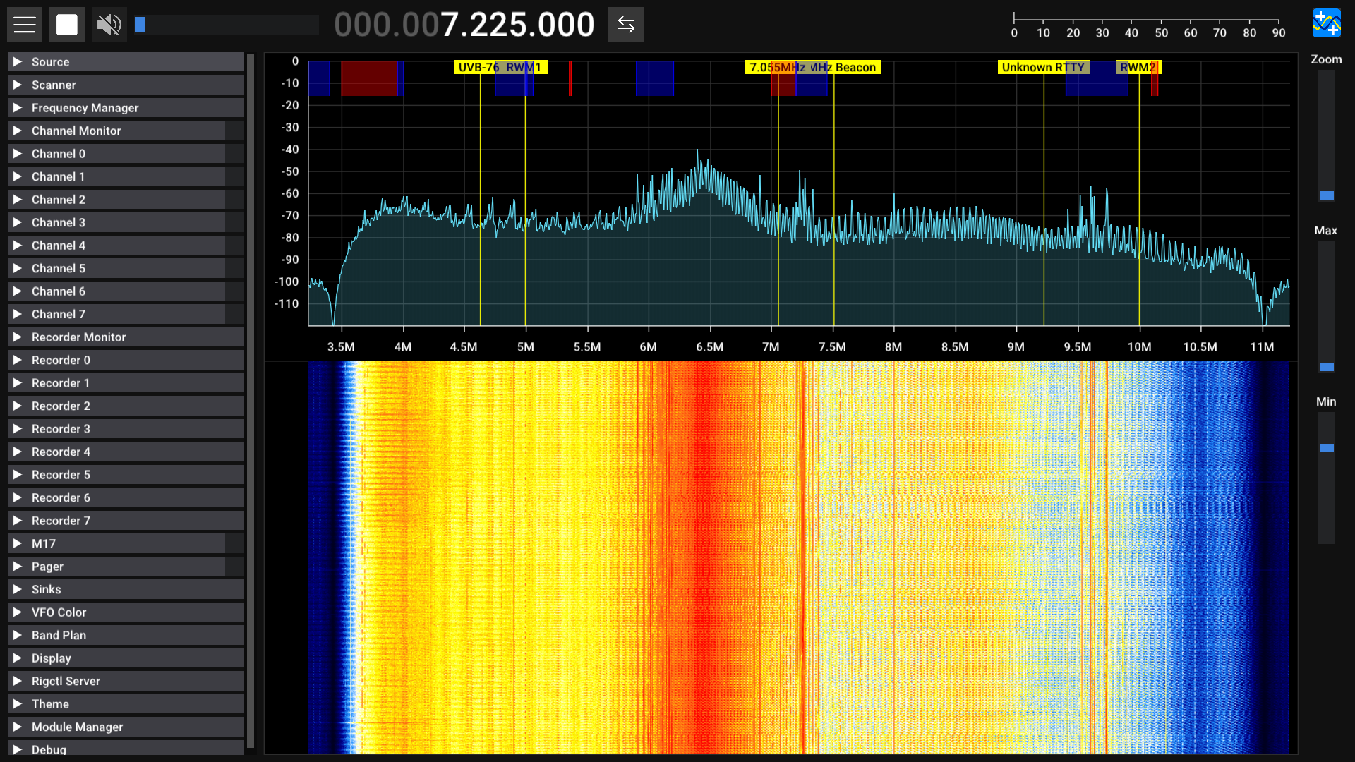Click the waterfall icon in top-right corner
This screenshot has height=762, width=1355.
1326,23
